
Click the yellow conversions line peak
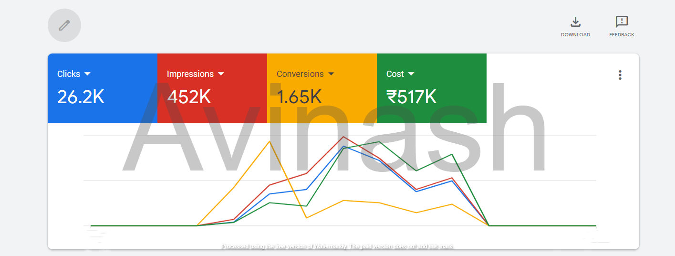(x=270, y=141)
